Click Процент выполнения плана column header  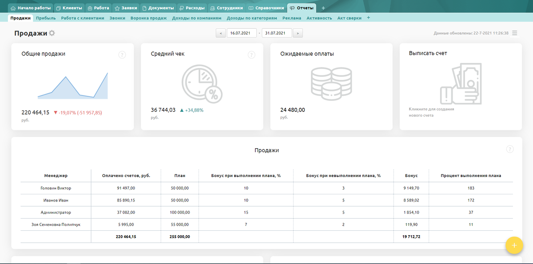click(471, 176)
